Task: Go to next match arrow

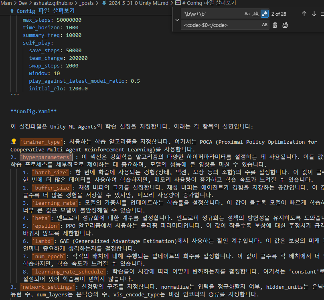Action: tap(314, 14)
